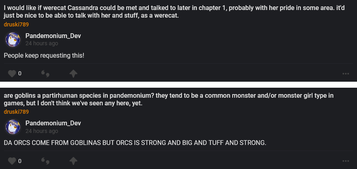Open the three-dot menu on the werecat post

coord(345,74)
